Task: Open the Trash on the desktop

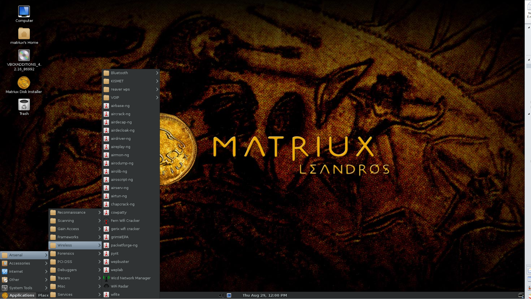Action: pyautogui.click(x=24, y=106)
